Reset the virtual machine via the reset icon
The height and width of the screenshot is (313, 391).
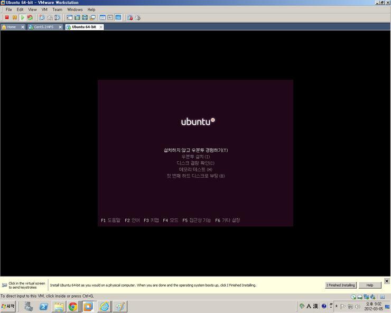(x=30, y=17)
